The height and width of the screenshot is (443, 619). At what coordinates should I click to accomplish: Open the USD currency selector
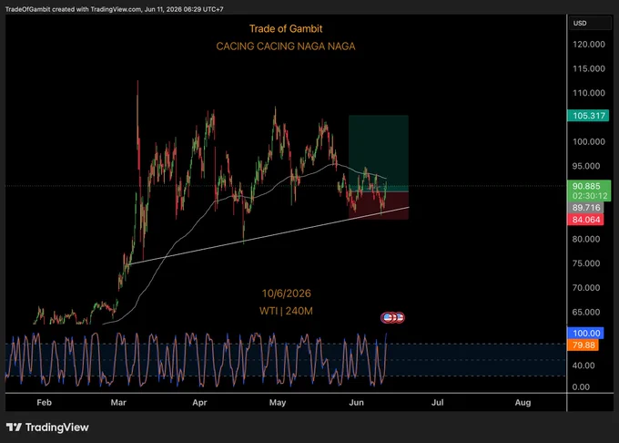(x=590, y=24)
